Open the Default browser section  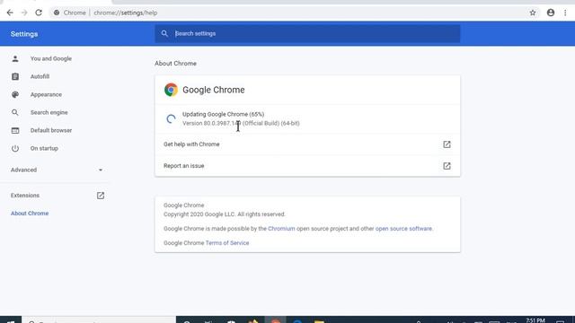tap(51, 130)
